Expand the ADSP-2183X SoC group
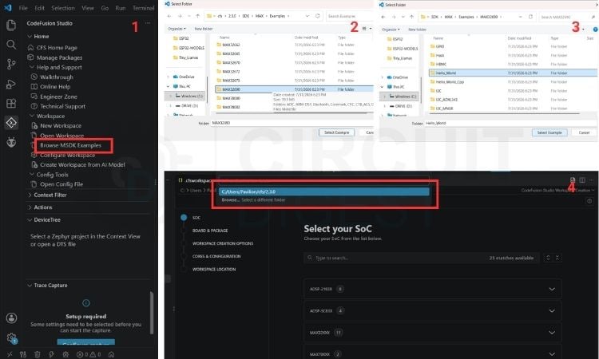Screen dimensions: 599x359 (x=432, y=289)
